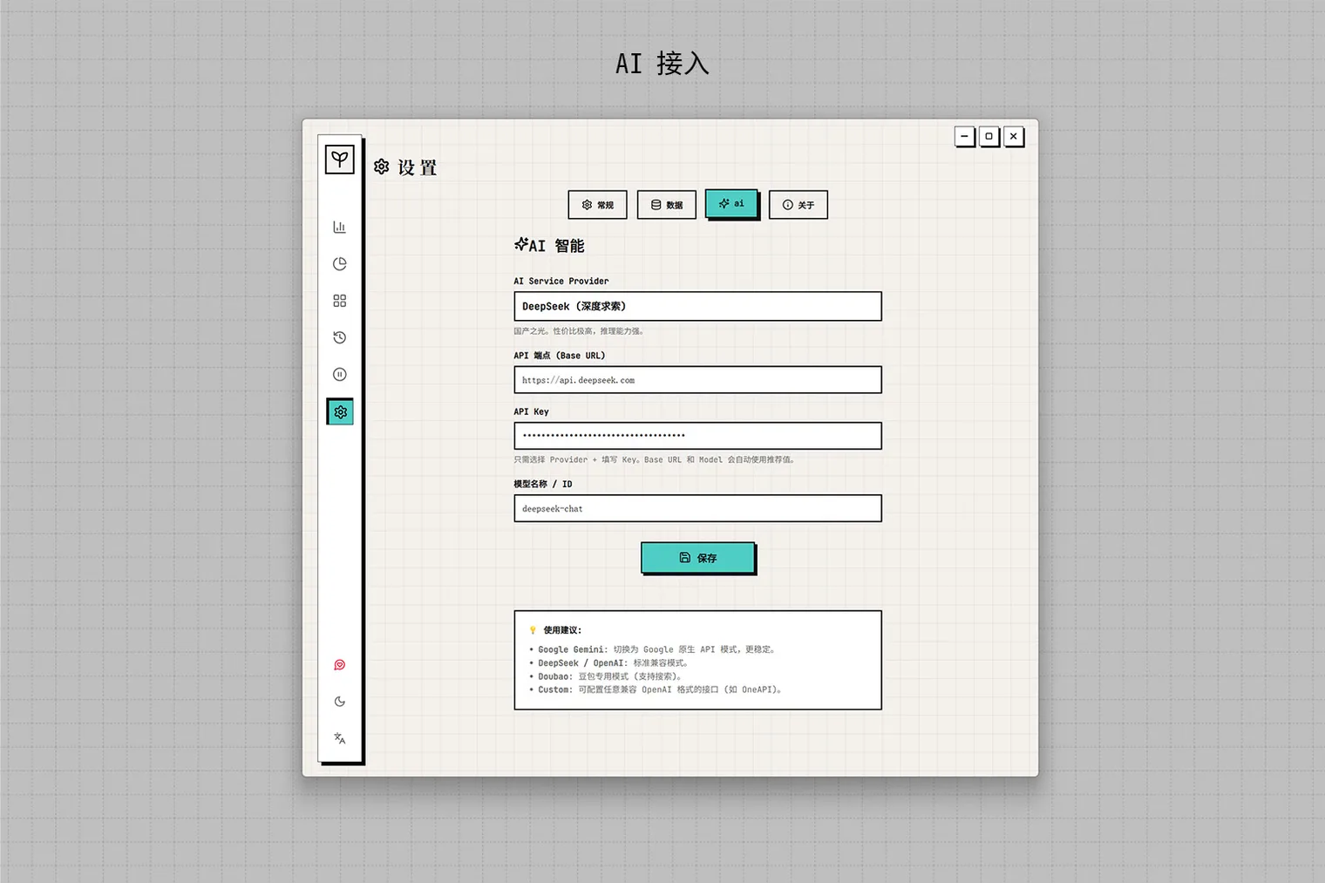Switch to the 常规 settings tab
This screenshot has height=883, width=1325.
click(x=598, y=205)
